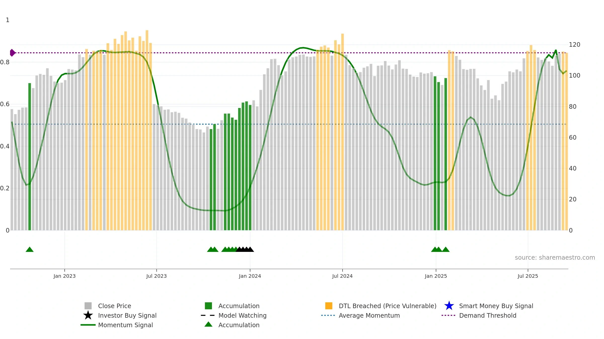
Task: Toggle the Momentum Signal legend label
Action: pyautogui.click(x=125, y=325)
